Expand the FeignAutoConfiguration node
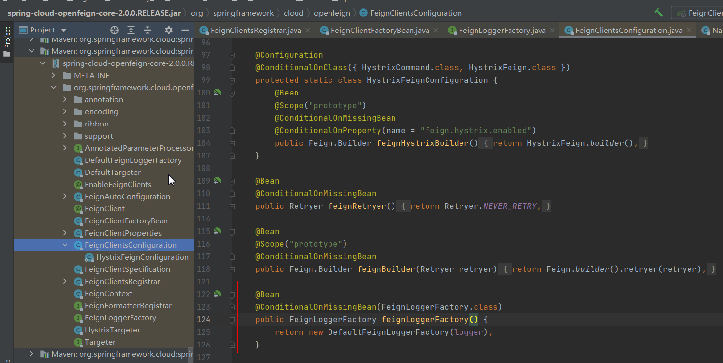This screenshot has width=723, height=363. 65,197
